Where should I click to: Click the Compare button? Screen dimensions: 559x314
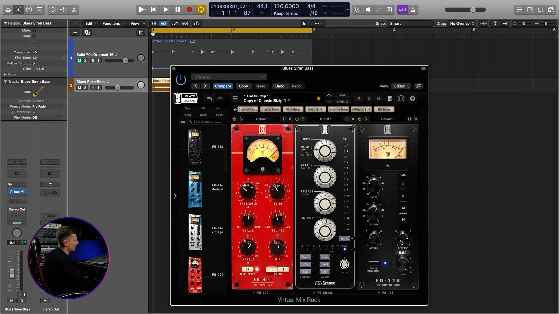pos(223,86)
